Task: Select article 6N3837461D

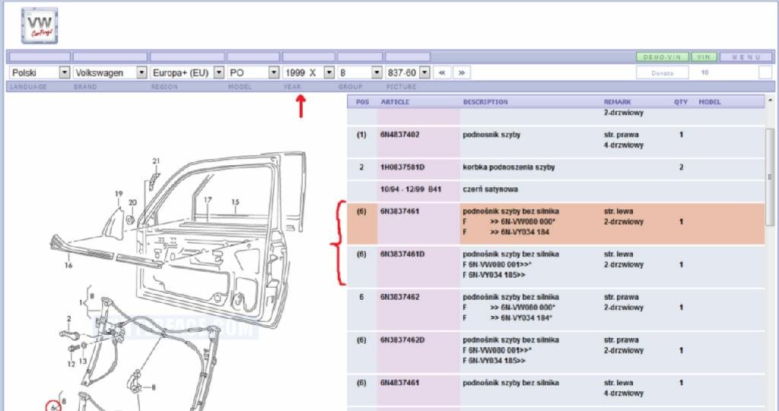Action: coord(402,254)
